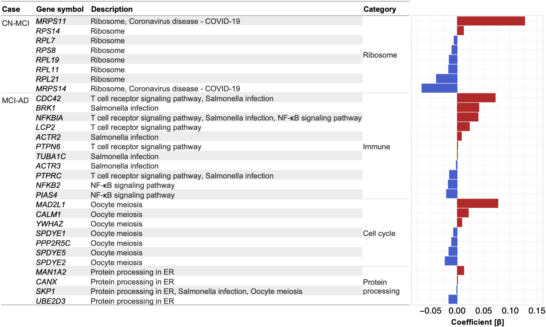This screenshot has width=546, height=327.
Task: Select the PTPRC gene symbol
Action: click(49, 176)
